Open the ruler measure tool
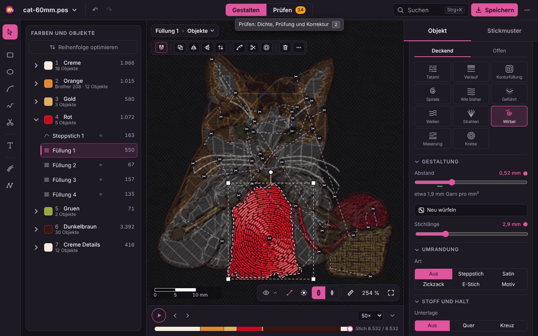538x336 pixels. coord(351,293)
